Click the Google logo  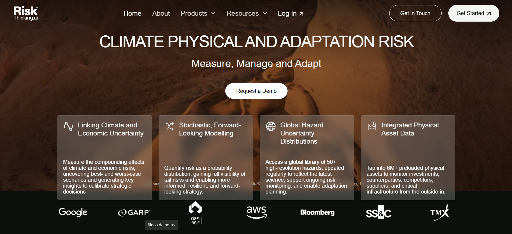pos(73,212)
